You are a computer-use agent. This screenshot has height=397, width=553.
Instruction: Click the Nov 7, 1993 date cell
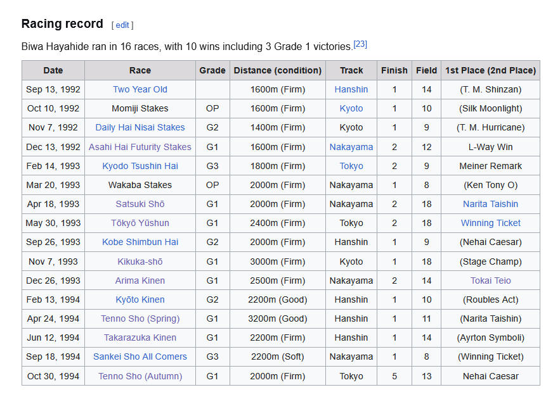pos(53,262)
